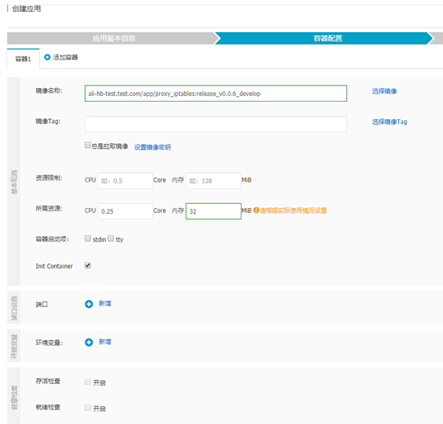443x424 pixels.
Task: Focus the 资源限制 CPU input field
Action: [126, 181]
